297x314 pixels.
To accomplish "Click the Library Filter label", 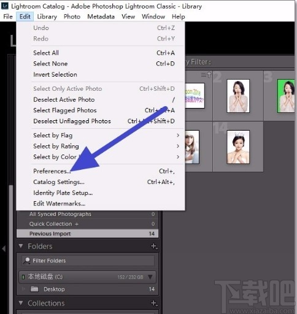I will [x=198, y=62].
